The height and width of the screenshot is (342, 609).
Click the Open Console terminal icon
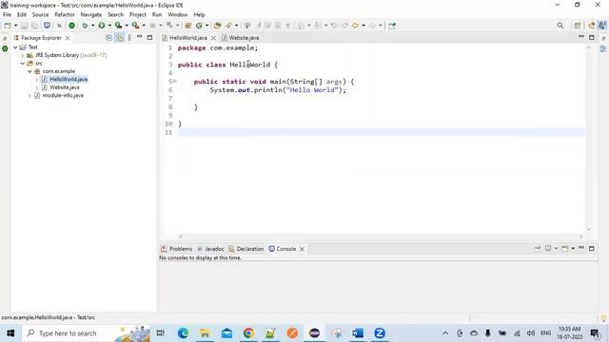47,26
